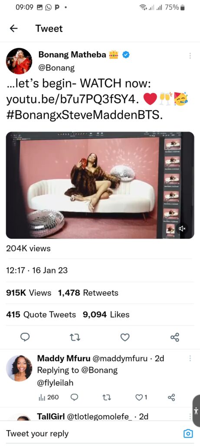Viewport: 200px width, 446px height.
Task: Reply to Bonang's tweet via comment icon
Action: click(x=25, y=338)
